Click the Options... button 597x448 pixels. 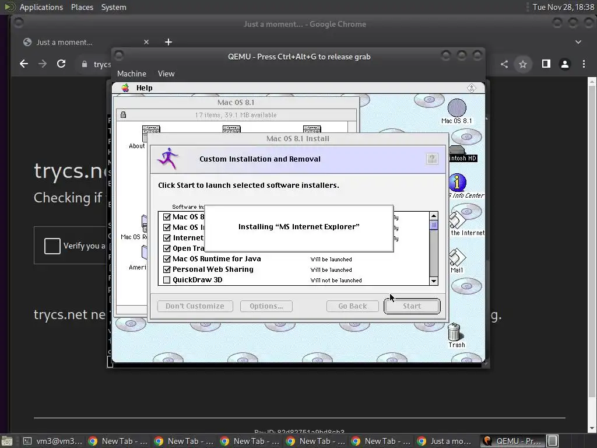(x=266, y=306)
